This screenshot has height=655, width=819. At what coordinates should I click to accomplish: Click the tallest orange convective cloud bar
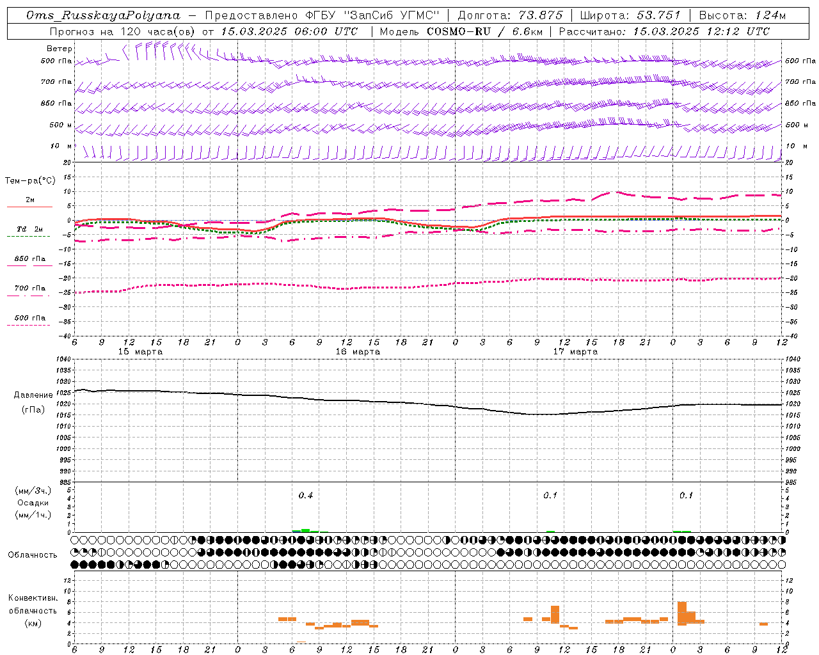pos(682,613)
